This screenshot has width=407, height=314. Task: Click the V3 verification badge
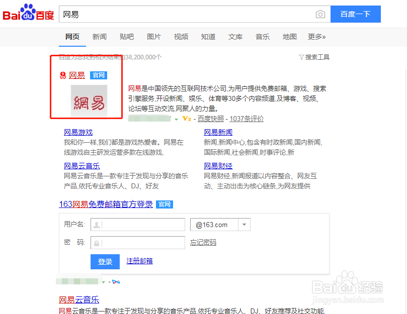(187, 119)
